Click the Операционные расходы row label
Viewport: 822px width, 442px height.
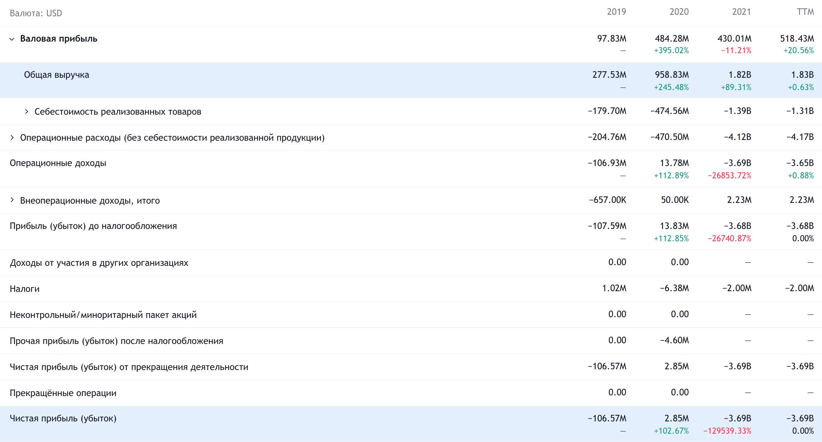172,137
